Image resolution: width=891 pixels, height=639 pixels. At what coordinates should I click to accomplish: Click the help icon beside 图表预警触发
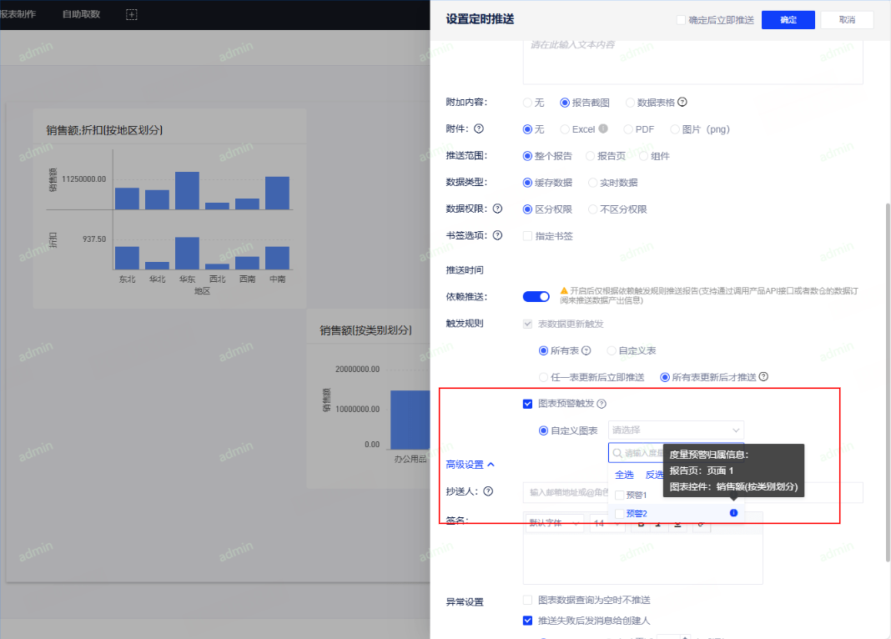coord(602,404)
